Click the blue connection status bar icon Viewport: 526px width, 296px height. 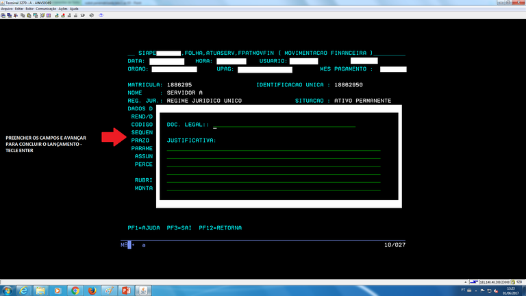474,282
